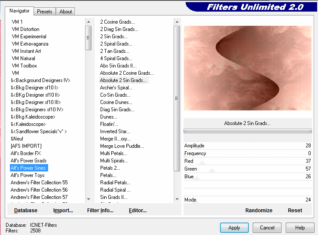This screenshot has height=235, width=318.
Task: Select the Inverted Star effect
Action: point(115,131)
